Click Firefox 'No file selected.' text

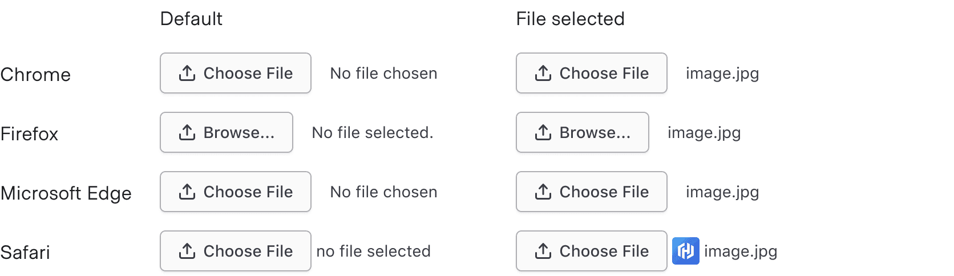372,133
